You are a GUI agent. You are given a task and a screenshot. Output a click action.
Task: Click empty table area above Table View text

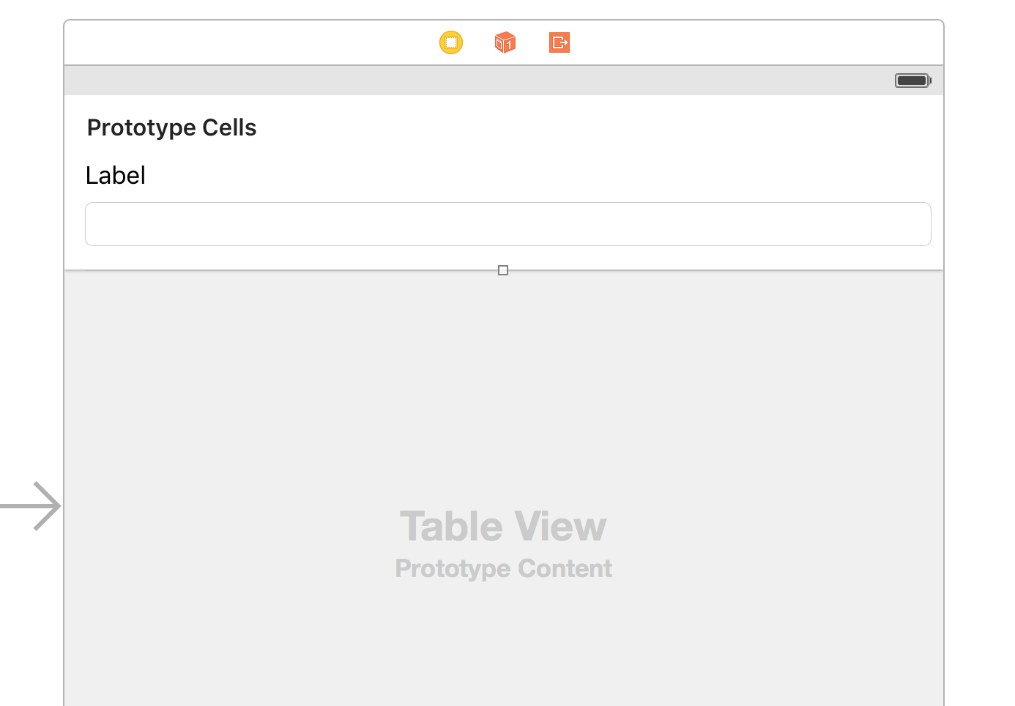504,388
